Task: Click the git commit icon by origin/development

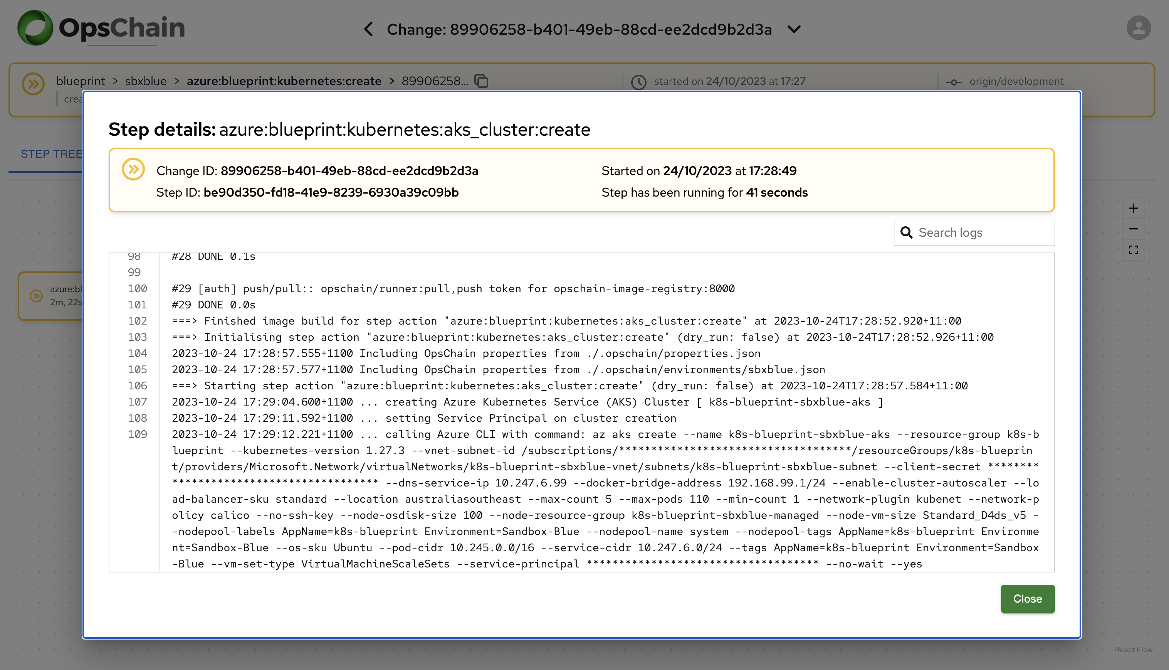Action: (954, 82)
